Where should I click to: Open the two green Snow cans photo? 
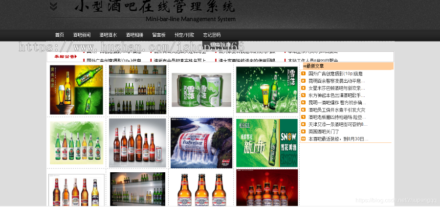[x=201, y=90]
